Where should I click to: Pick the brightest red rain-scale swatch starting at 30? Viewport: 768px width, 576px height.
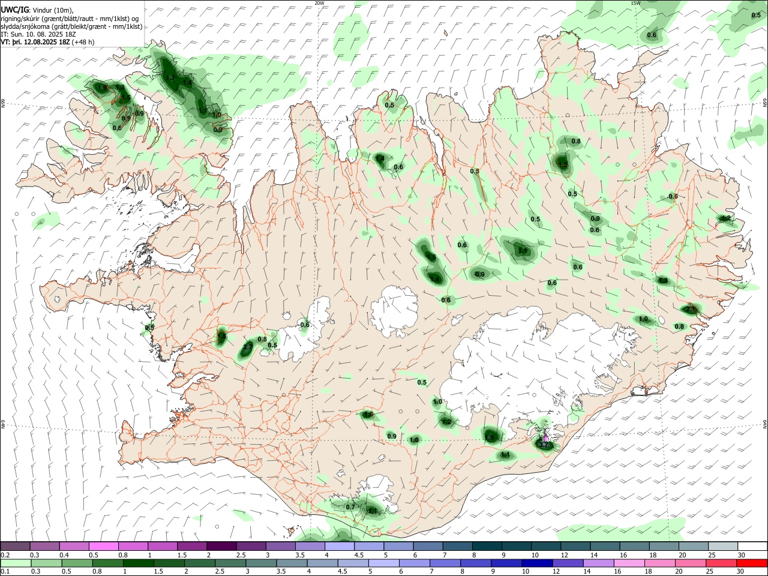752,563
